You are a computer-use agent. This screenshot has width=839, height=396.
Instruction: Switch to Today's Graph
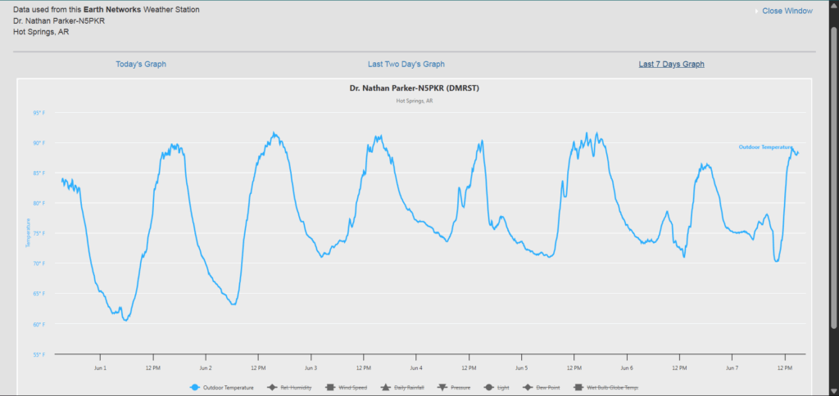tap(141, 64)
